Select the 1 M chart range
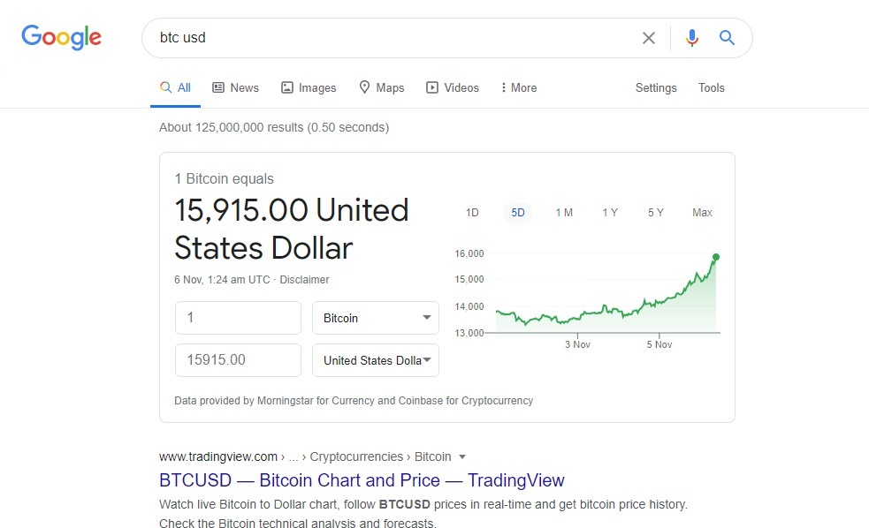The width and height of the screenshot is (869, 528). [x=564, y=213]
